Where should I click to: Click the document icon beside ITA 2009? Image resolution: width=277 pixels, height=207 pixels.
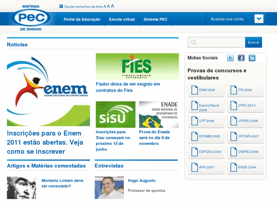click(234, 90)
